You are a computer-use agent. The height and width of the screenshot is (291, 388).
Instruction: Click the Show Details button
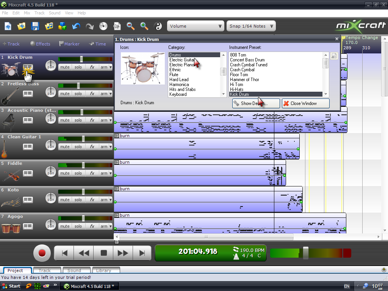[x=256, y=103]
